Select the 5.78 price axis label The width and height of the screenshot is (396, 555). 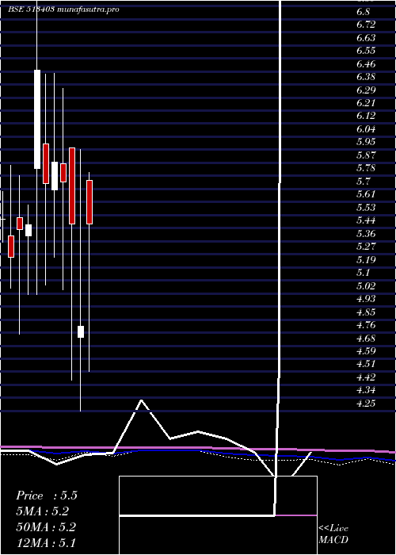[366, 168]
